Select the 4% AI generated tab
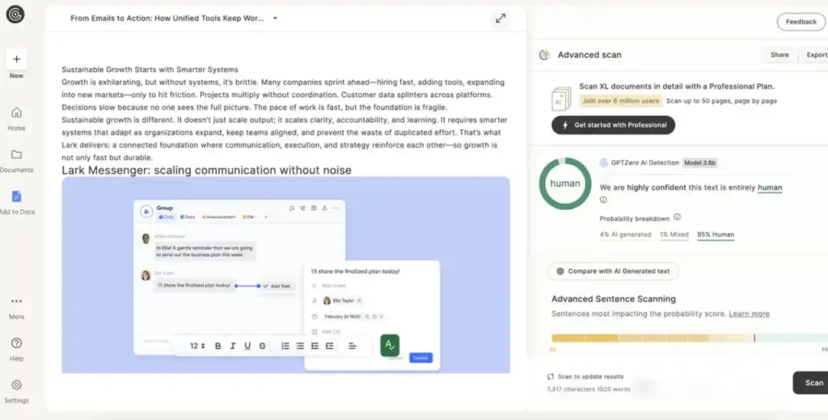The image size is (828, 420). [x=625, y=235]
